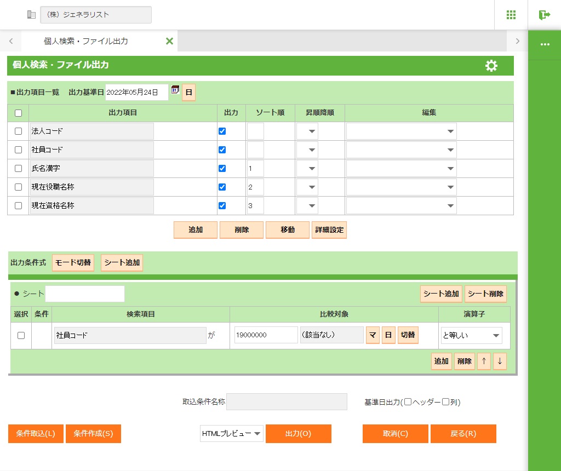The height and width of the screenshot is (471, 561).
Task: Open the calendar picker for 出力基準日
Action: click(175, 90)
